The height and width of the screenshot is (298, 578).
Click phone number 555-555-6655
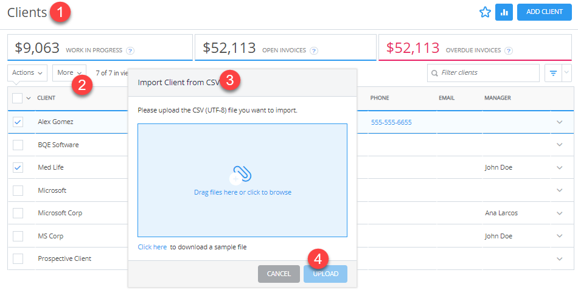[391, 122]
